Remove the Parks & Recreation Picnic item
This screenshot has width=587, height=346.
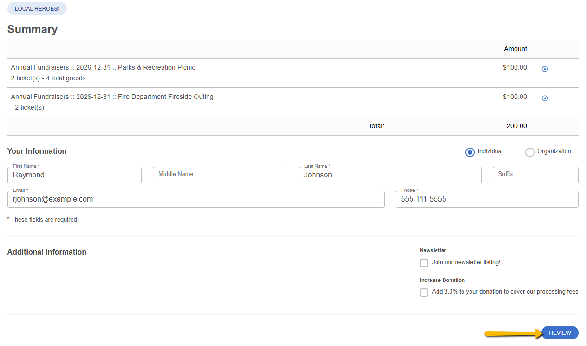pos(545,69)
